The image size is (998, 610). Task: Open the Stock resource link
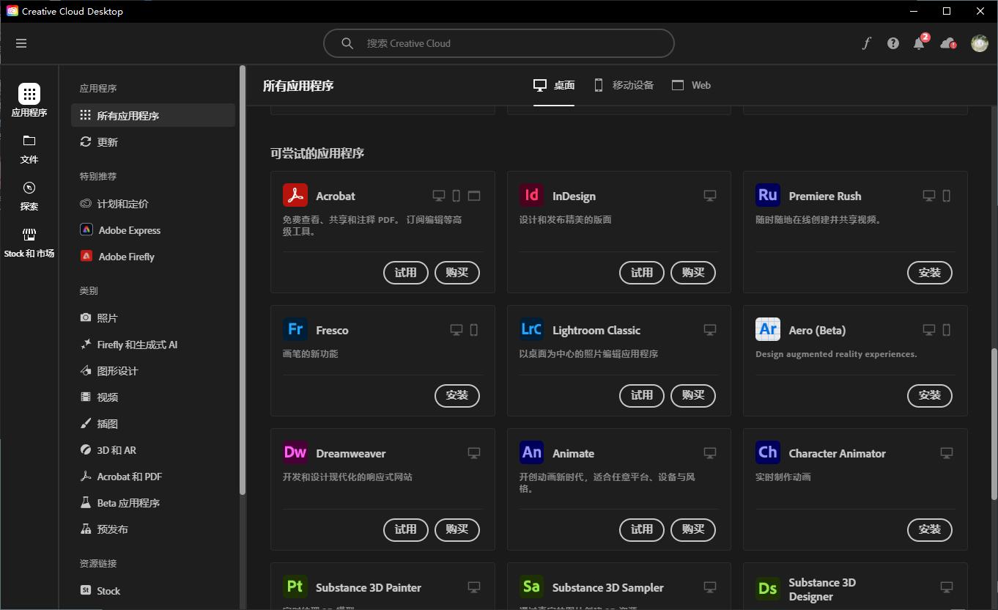click(153, 590)
